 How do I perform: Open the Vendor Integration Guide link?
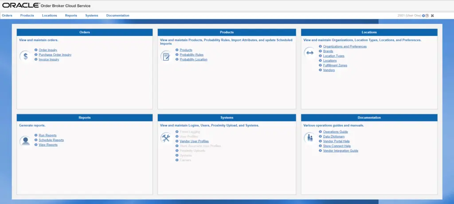(340, 150)
